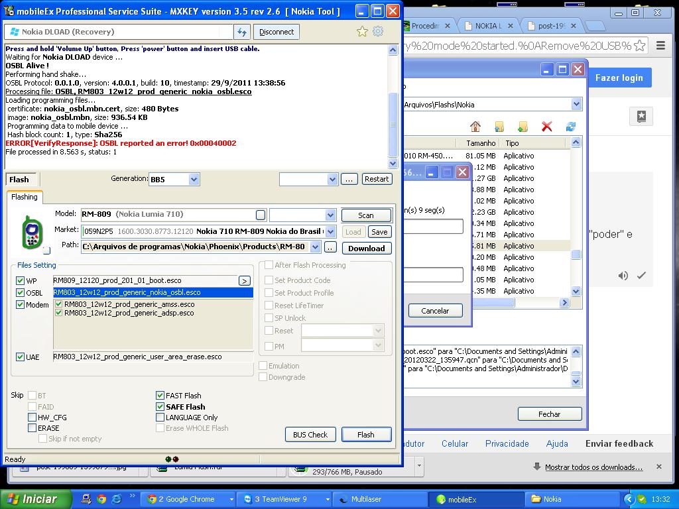
Task: Enable LANGUAGE Only option
Action: (160, 418)
